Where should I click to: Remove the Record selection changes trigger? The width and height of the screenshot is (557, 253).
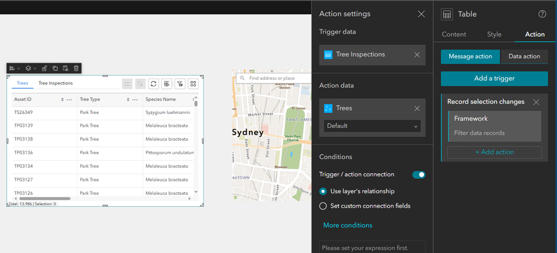coord(536,102)
